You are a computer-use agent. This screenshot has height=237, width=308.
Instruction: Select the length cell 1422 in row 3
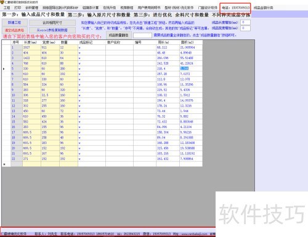click(x=31, y=58)
